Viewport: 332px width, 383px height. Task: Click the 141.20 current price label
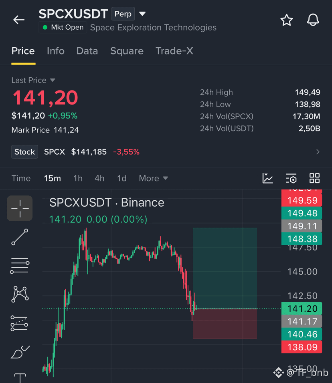(302, 308)
